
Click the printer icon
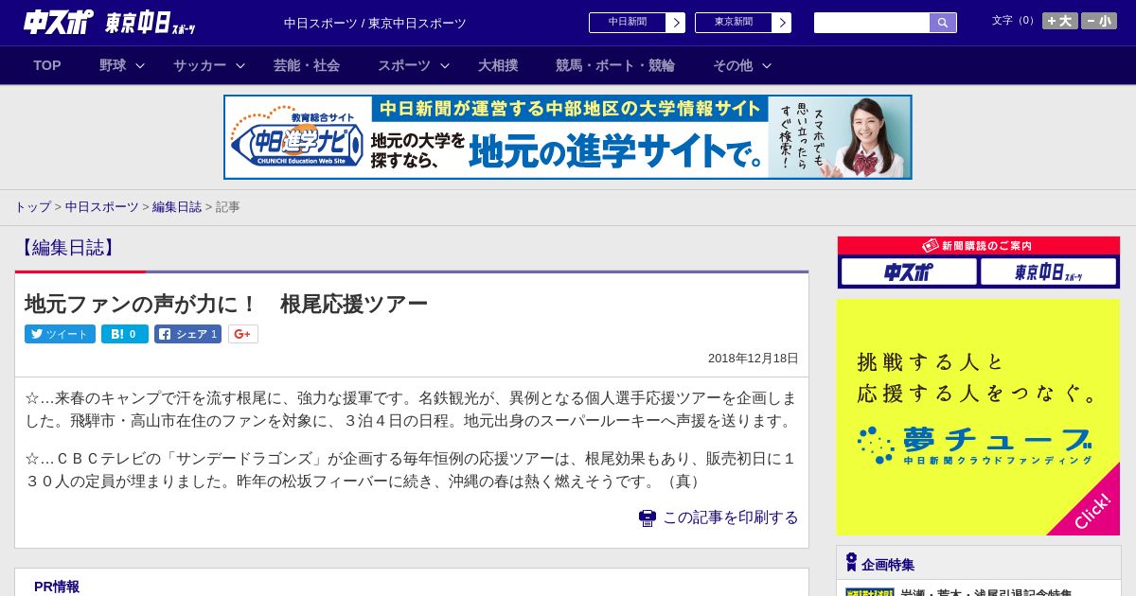(648, 518)
